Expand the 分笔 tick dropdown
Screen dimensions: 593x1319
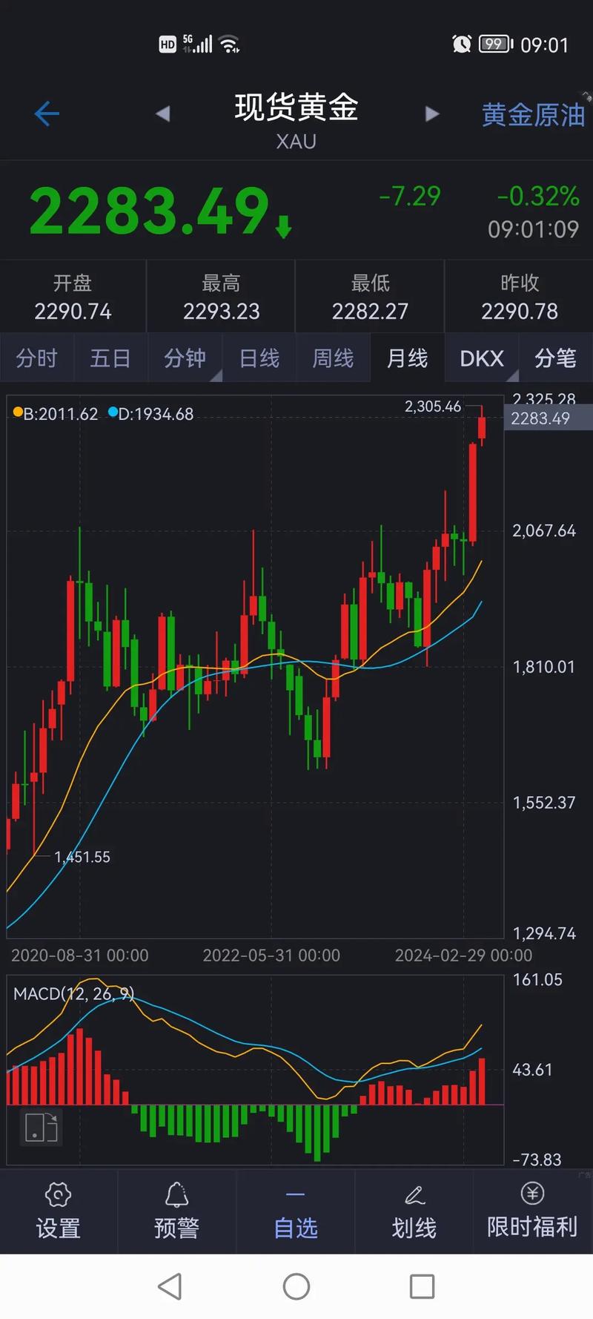[x=555, y=358]
